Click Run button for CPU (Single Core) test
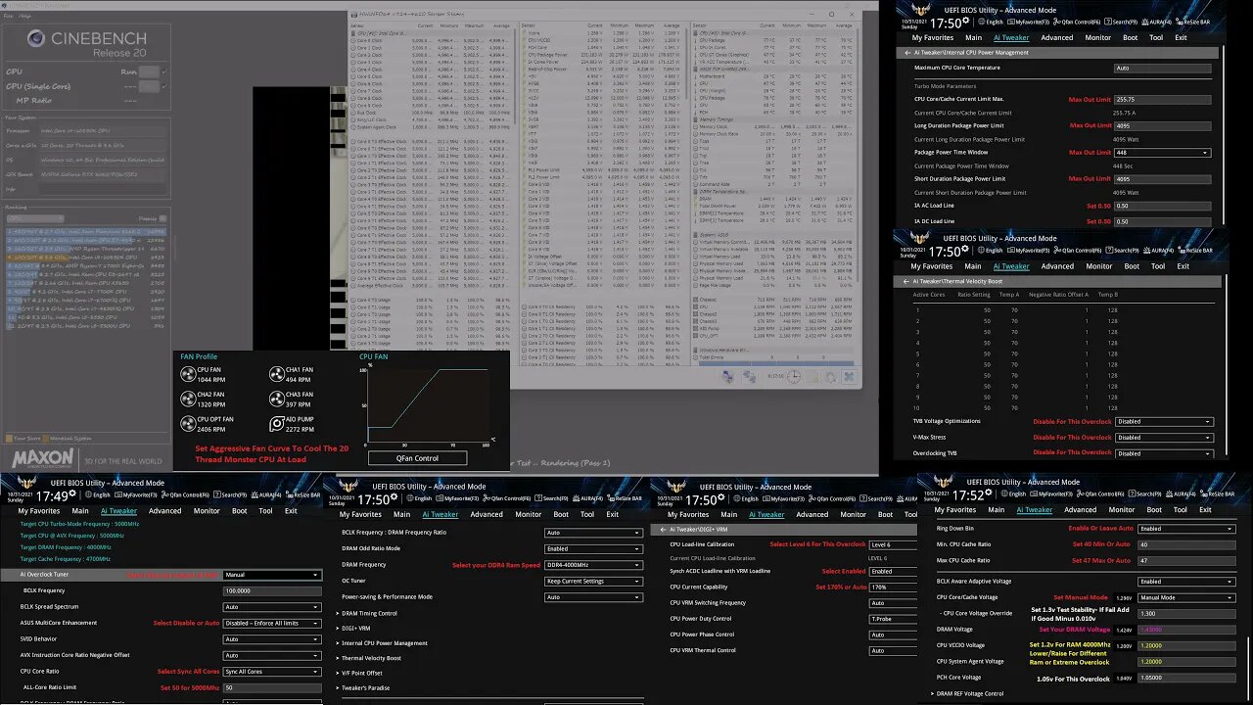The image size is (1253, 705). coord(149,86)
